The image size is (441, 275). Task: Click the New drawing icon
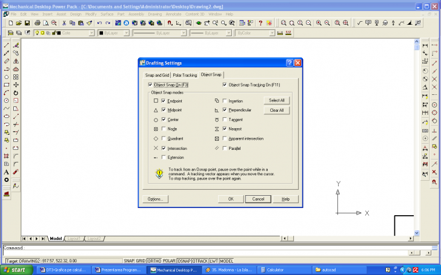(11, 23)
